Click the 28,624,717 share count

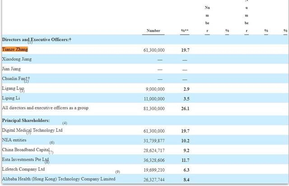(x=154, y=151)
